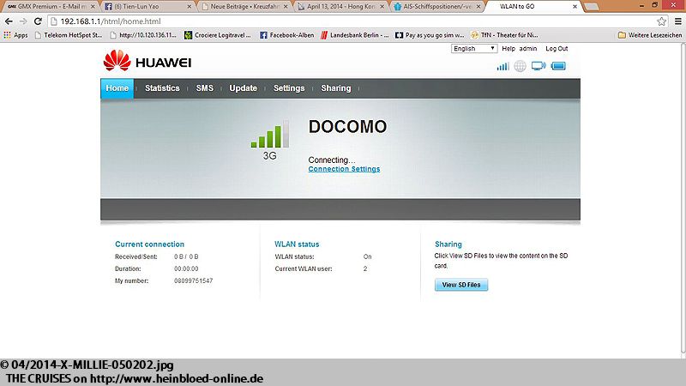The width and height of the screenshot is (686, 386).
Task: Click the Connecting... status text
Action: (x=332, y=160)
